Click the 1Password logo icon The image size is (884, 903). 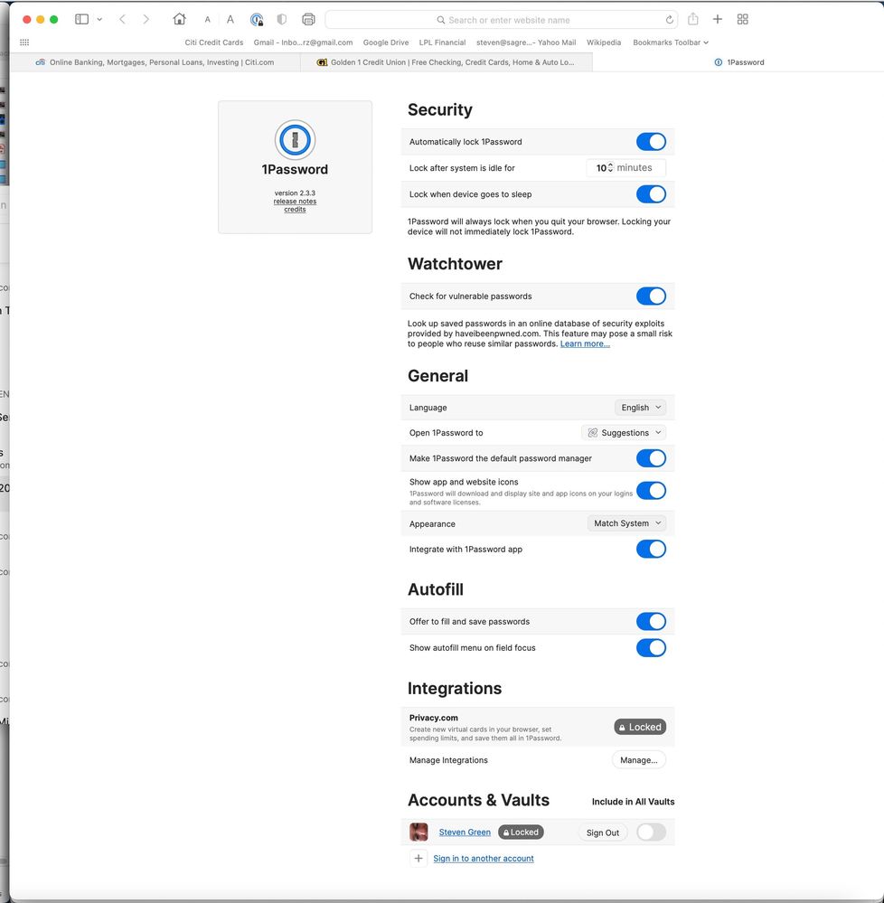coord(295,139)
